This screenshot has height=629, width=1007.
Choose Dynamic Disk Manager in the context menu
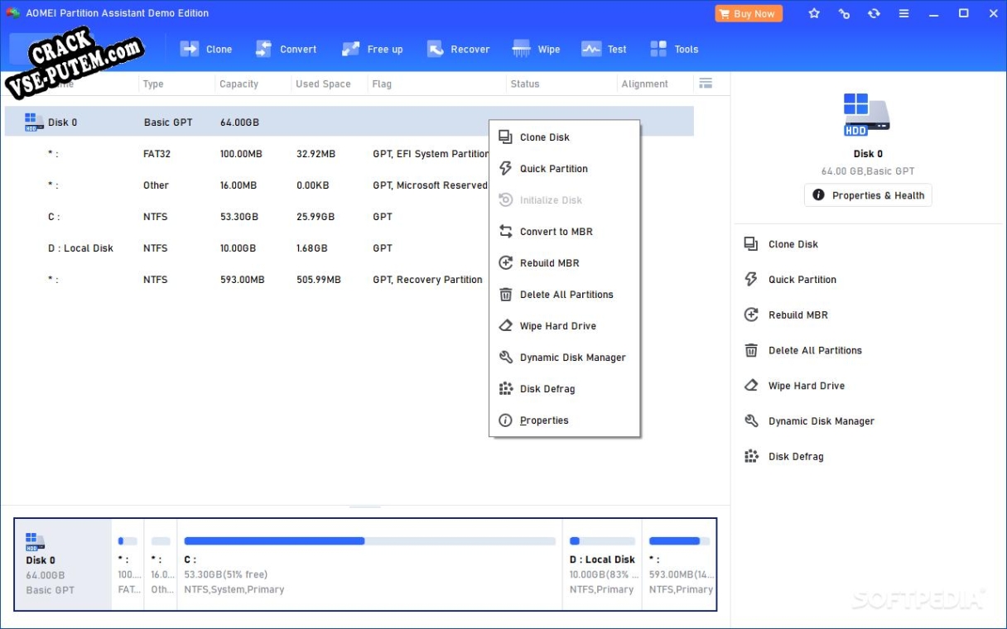click(565, 358)
